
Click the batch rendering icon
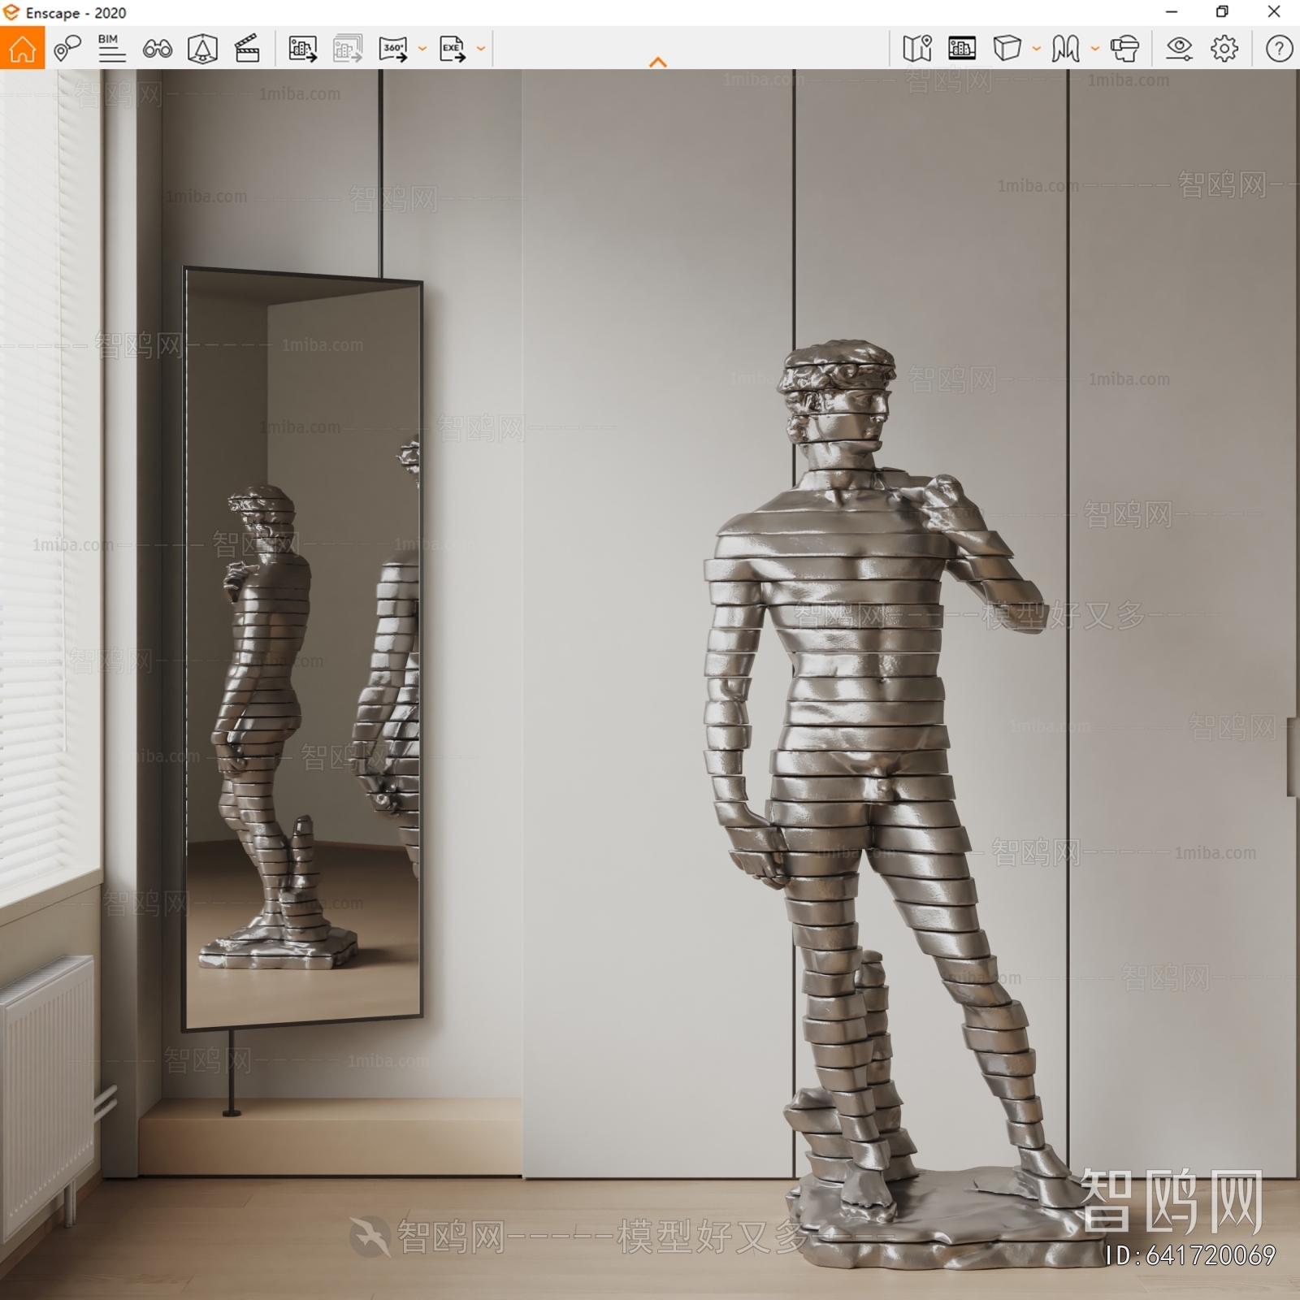tap(348, 49)
